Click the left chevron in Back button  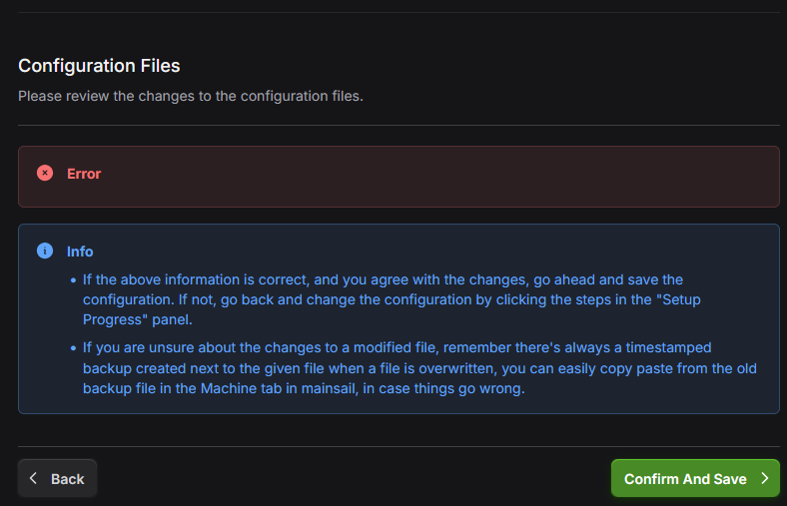click(34, 478)
